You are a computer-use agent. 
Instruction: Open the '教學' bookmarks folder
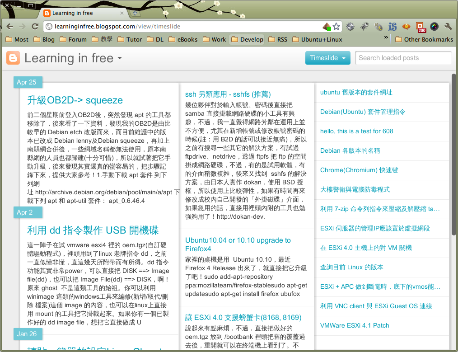102,39
